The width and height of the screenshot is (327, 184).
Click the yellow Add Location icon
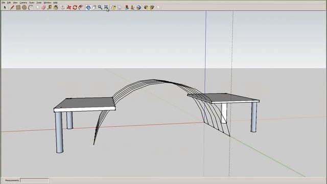[113, 8]
